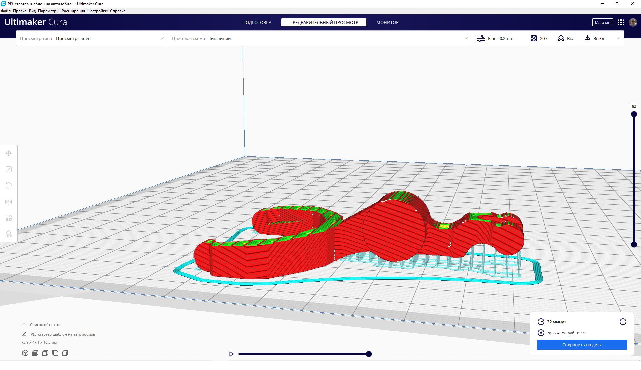This screenshot has height=370, width=641.
Task: Switch to 3D perspective view cube icon
Action: pyautogui.click(x=25, y=353)
